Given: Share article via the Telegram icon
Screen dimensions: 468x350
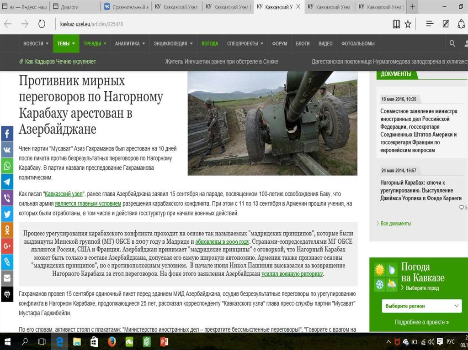Looking at the screenshot, I should [x=7, y=182].
